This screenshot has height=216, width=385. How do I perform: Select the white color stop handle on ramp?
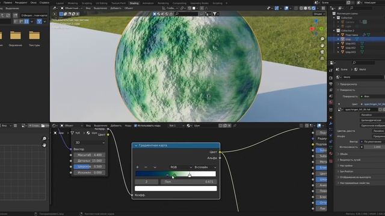pyautogui.click(x=189, y=175)
